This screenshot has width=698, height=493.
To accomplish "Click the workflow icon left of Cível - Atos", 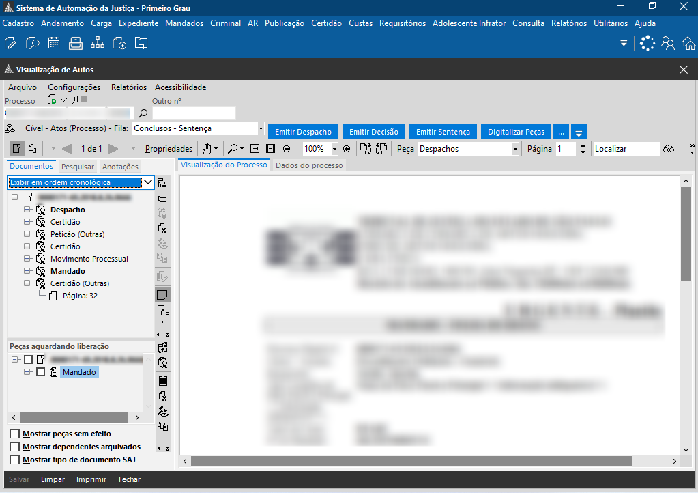I will coord(10,128).
